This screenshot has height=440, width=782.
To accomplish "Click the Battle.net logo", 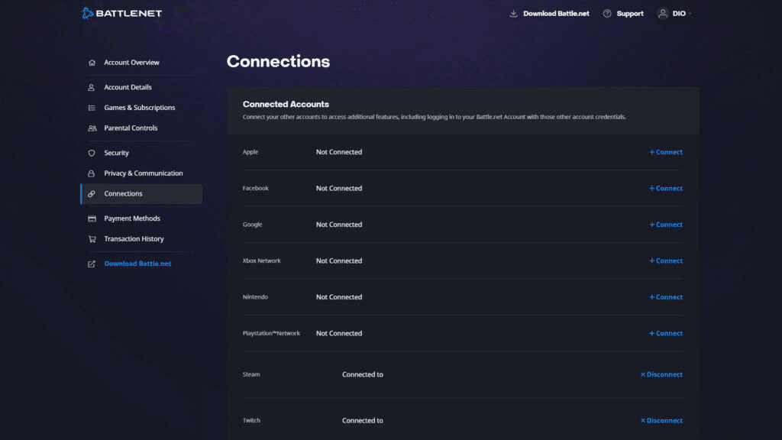I will tap(122, 12).
